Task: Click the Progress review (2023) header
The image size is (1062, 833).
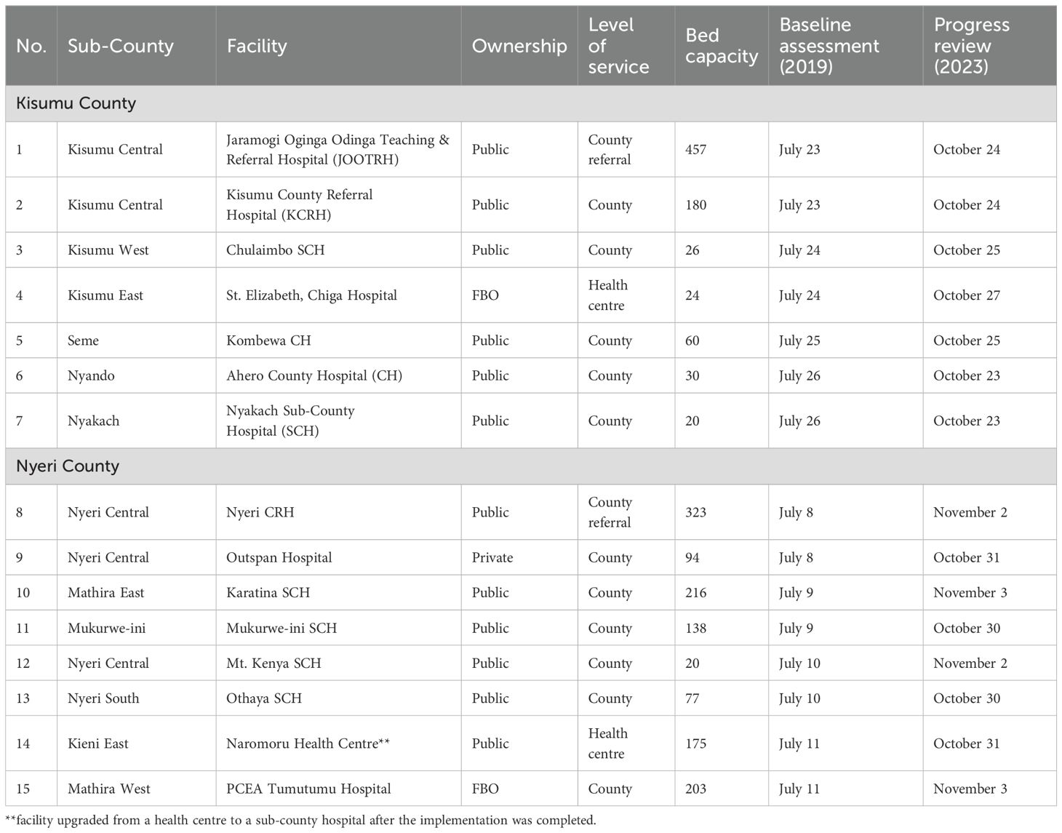Action: (972, 46)
